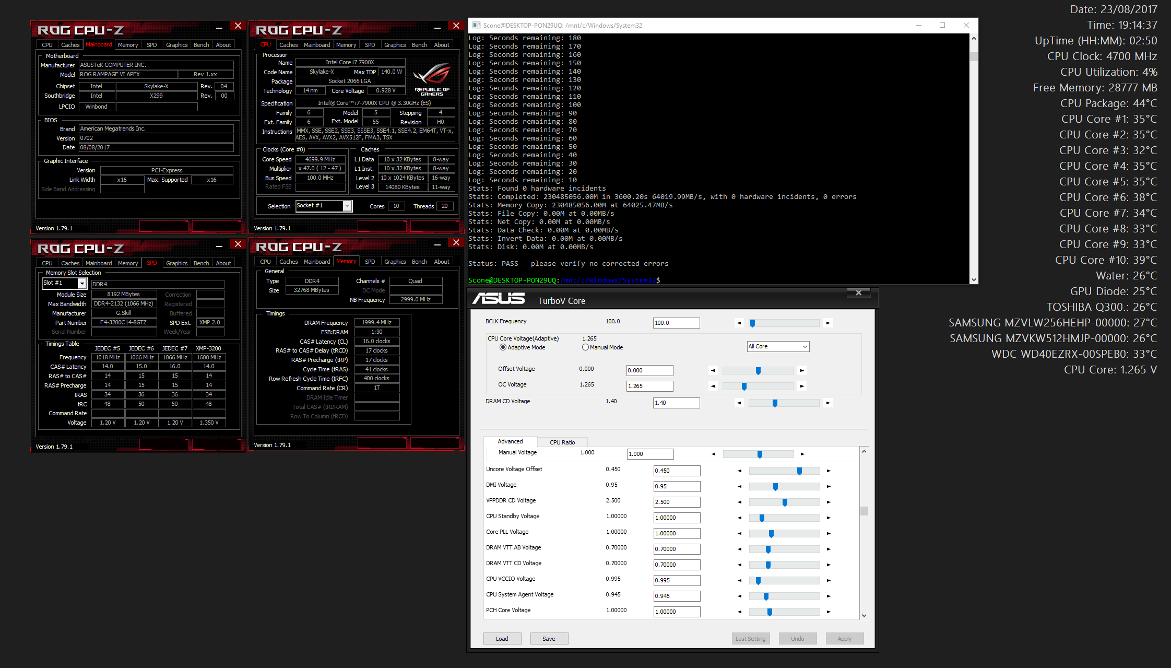Click the Undo button in TurboV
This screenshot has height=668, width=1171.
797,639
